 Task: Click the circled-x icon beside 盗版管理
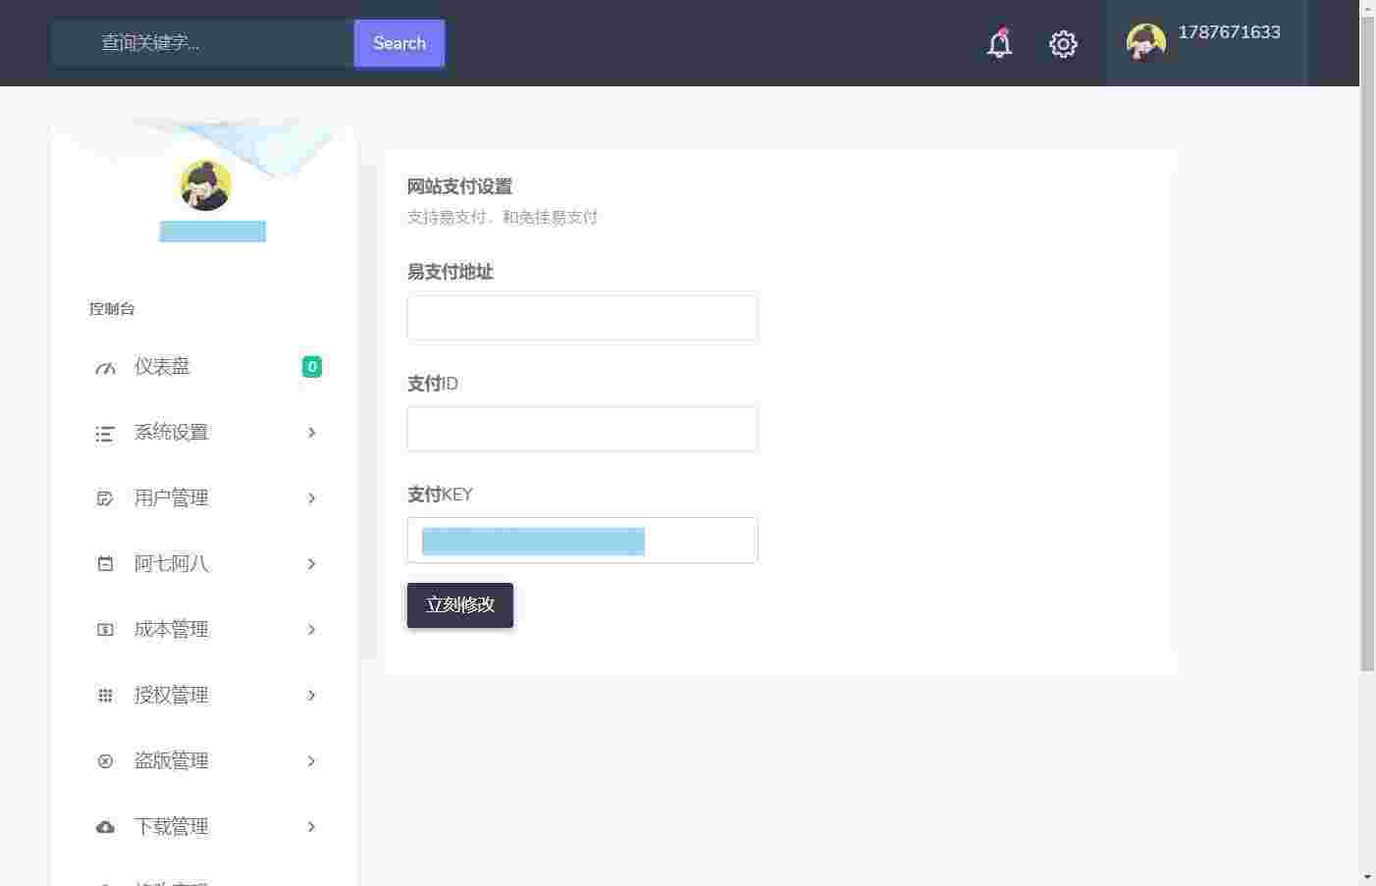[x=105, y=761]
